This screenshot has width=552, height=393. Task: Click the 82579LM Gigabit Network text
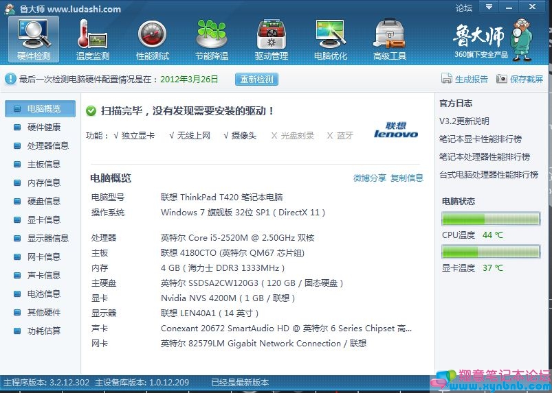point(263,344)
